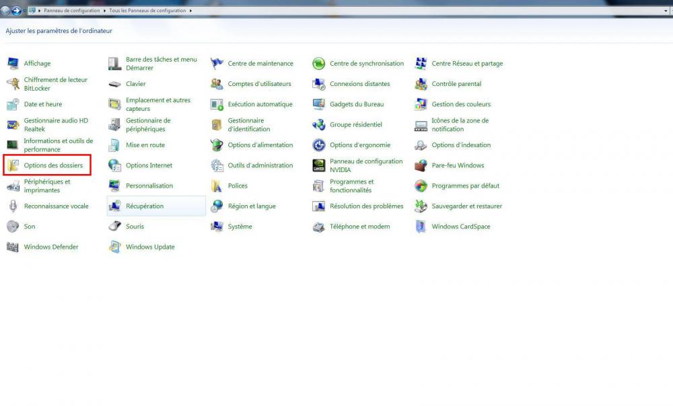Click the Souris mouse icon
673x406 pixels.
(x=114, y=227)
